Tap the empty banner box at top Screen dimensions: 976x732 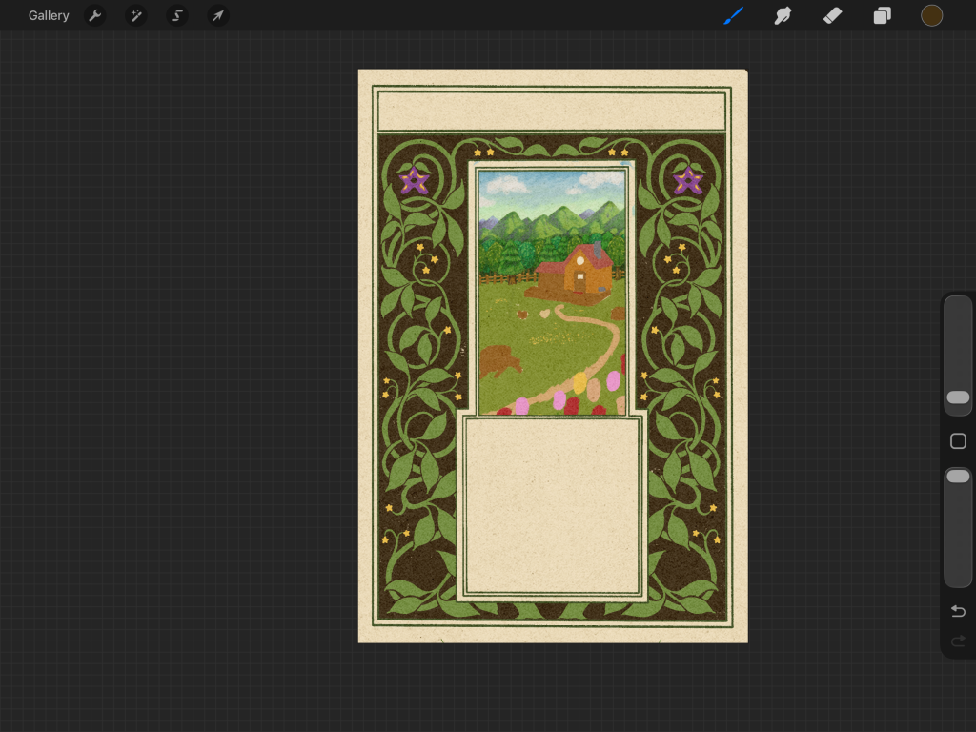click(552, 112)
